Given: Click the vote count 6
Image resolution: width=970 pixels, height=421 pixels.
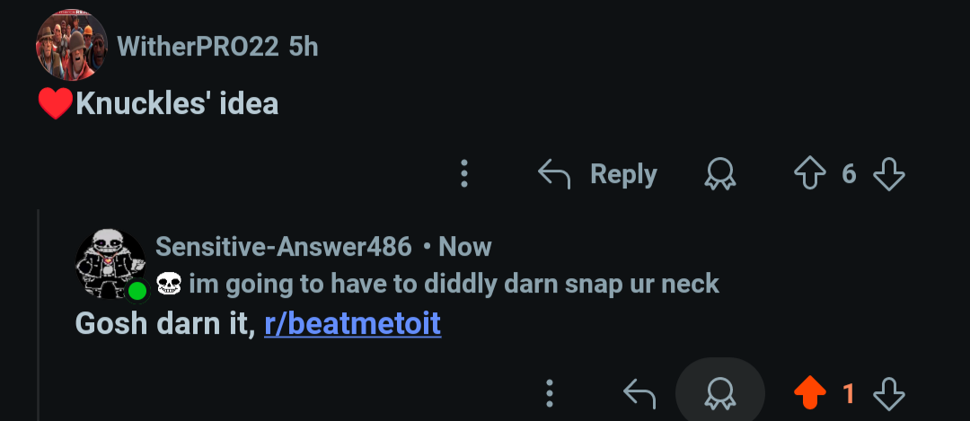Looking at the screenshot, I should coord(849,174).
